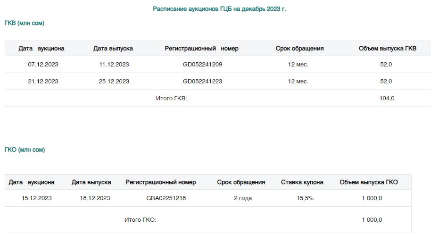Click registration number GD052241209
431x235 pixels.
pos(203,65)
